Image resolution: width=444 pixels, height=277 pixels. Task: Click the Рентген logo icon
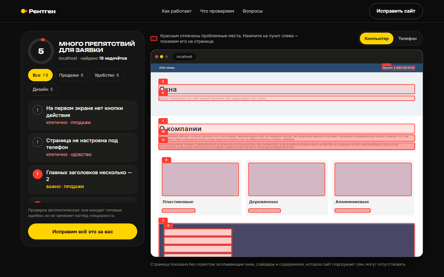pyautogui.click(x=24, y=11)
